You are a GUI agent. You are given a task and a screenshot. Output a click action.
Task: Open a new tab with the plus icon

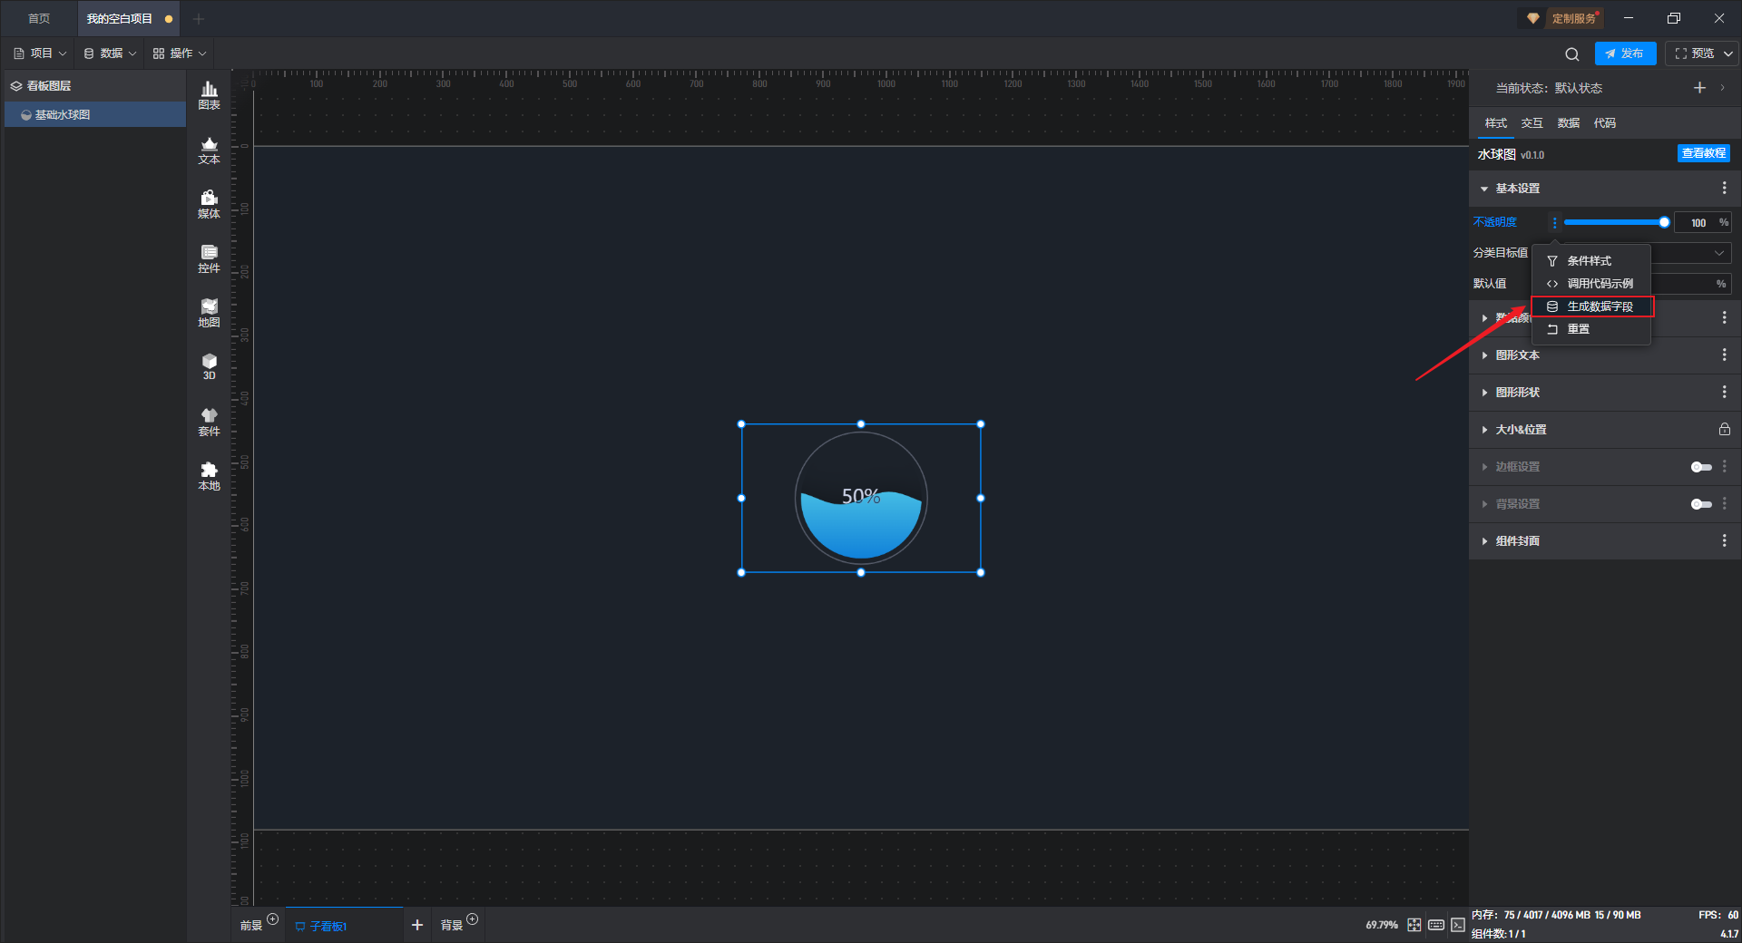(199, 18)
